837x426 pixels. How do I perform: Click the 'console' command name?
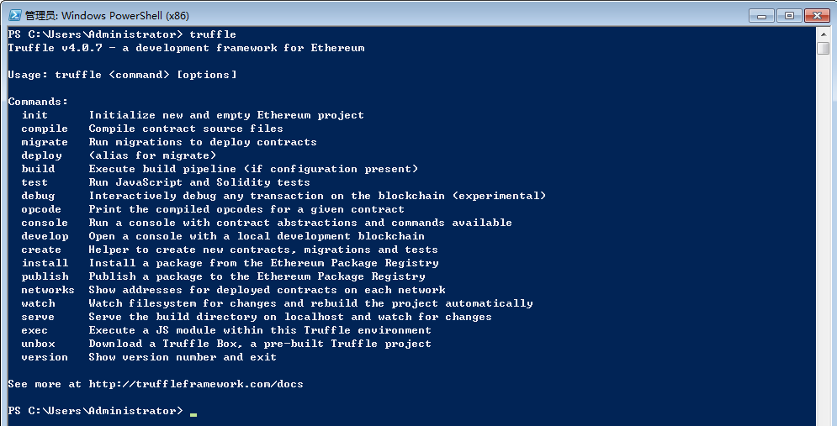[45, 223]
